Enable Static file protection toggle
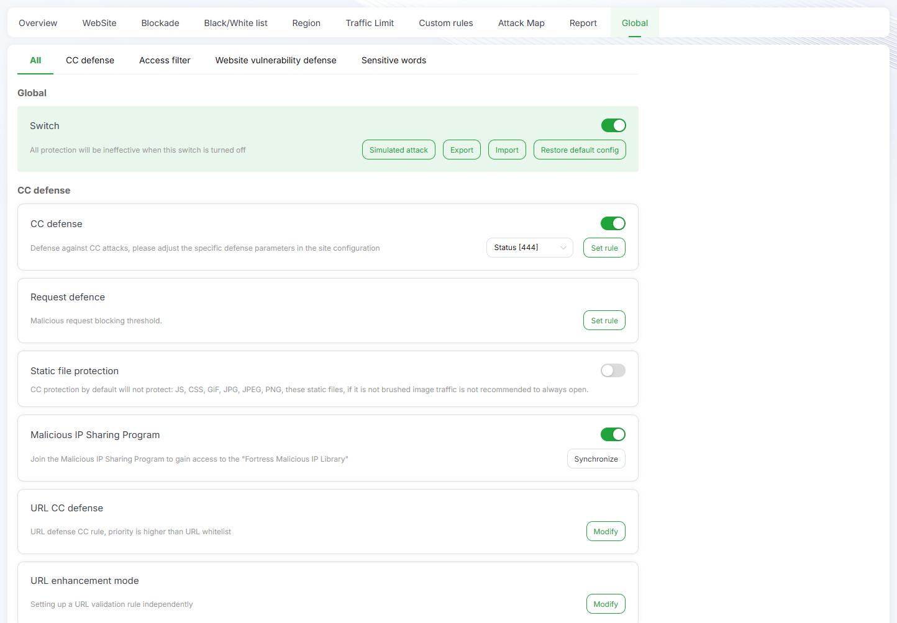This screenshot has width=897, height=623. (x=612, y=370)
